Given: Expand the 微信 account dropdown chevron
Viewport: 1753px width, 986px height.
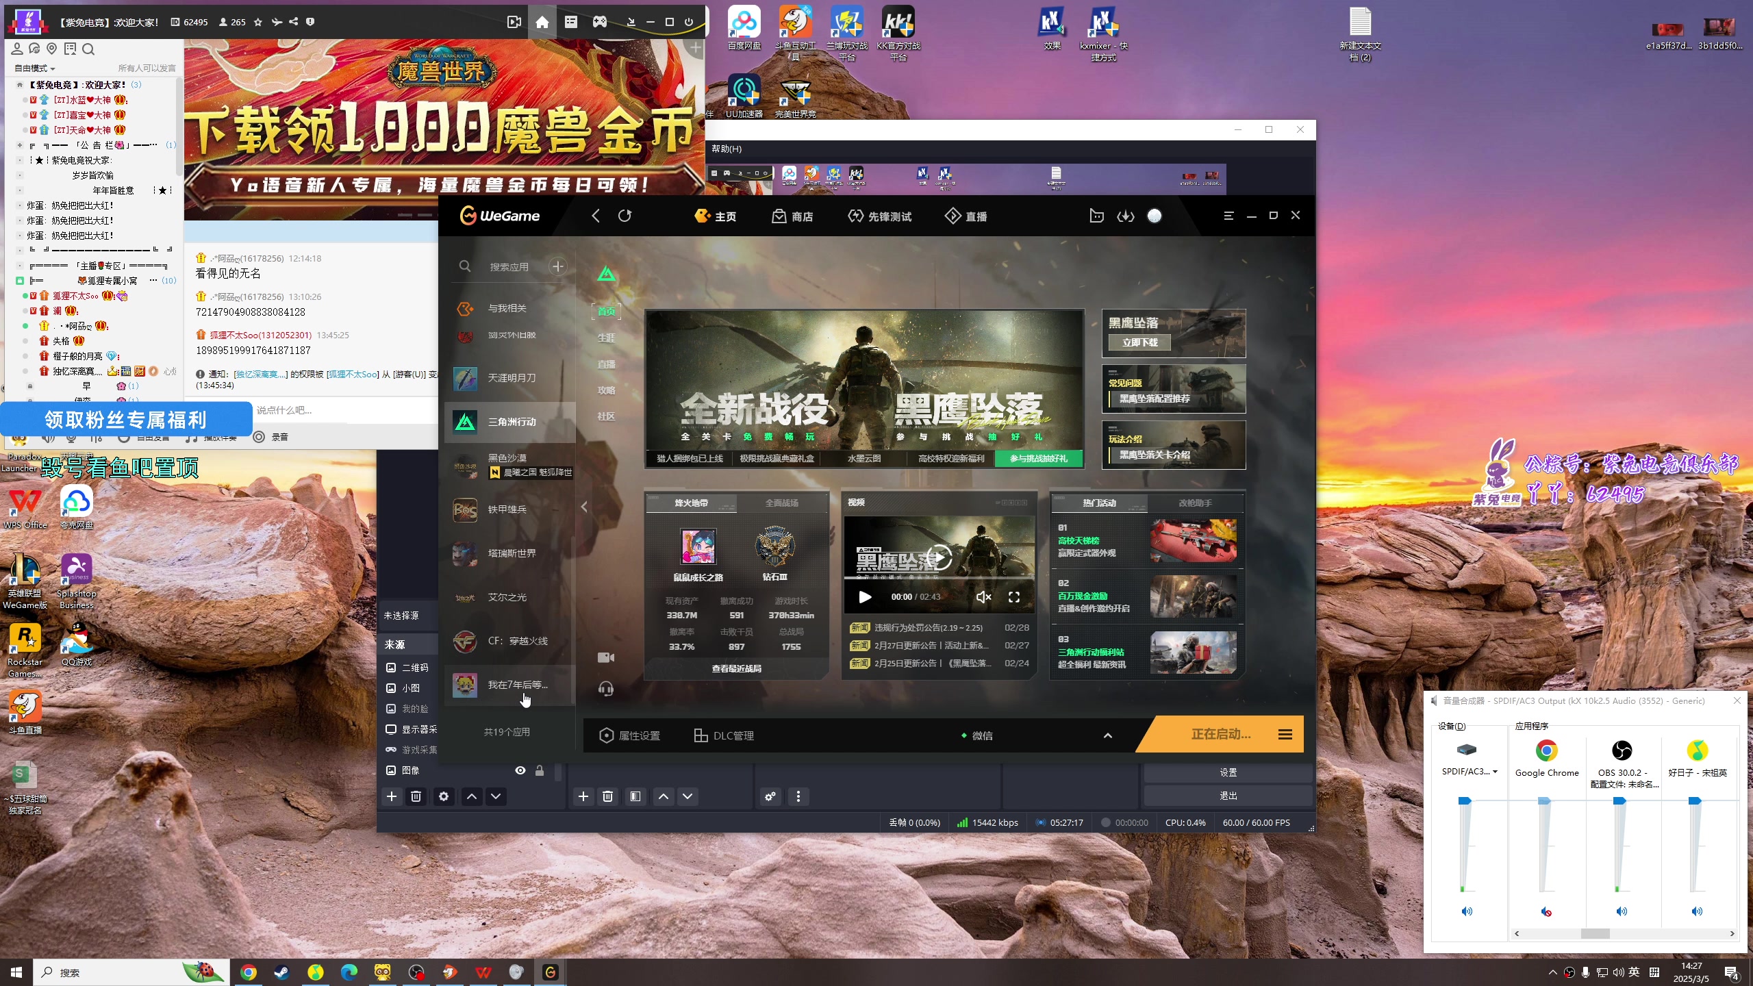Looking at the screenshot, I should [1108, 735].
